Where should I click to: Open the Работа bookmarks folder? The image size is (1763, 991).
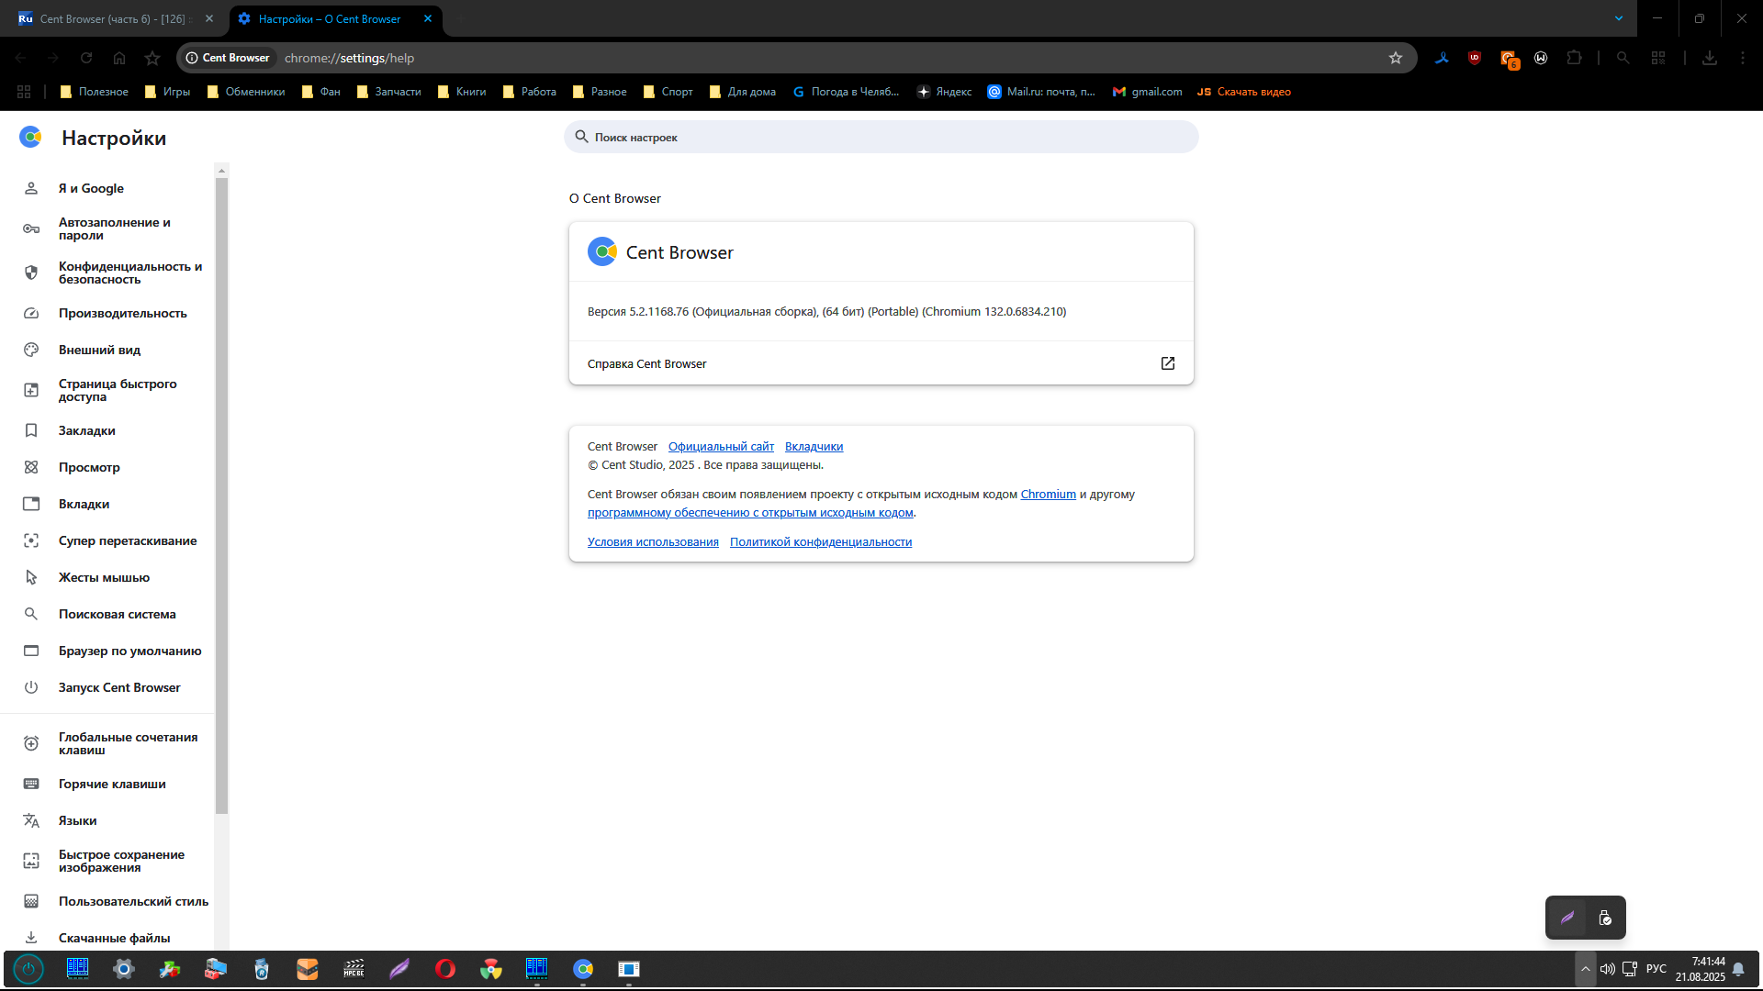(530, 92)
